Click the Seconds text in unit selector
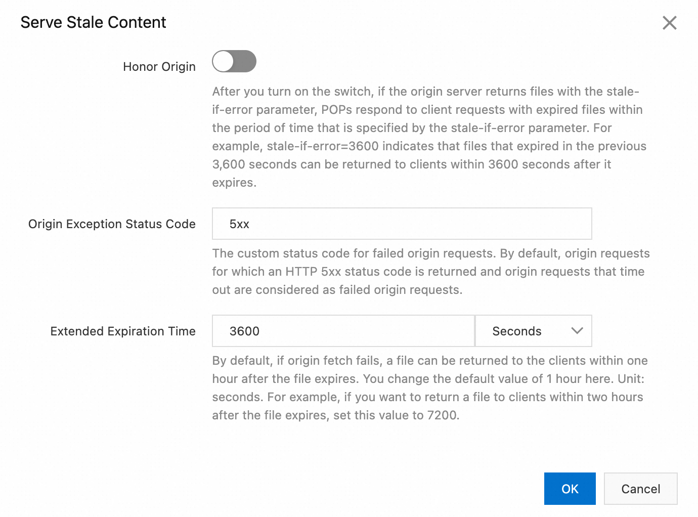 coord(516,331)
